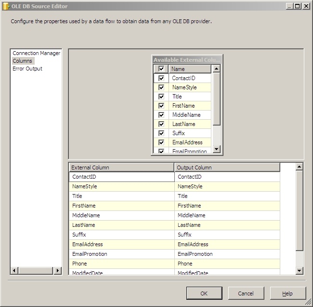
Task: Uncheck the NameStyle column checkbox
Action: [161, 87]
